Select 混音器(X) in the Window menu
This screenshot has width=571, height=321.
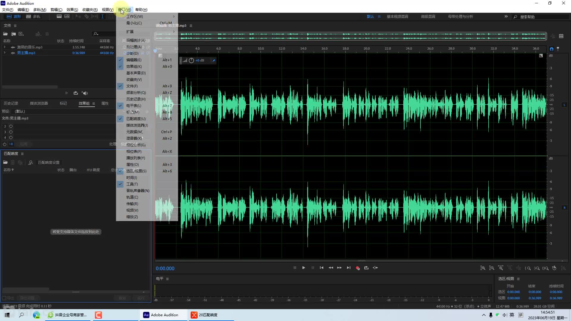[x=147, y=139]
